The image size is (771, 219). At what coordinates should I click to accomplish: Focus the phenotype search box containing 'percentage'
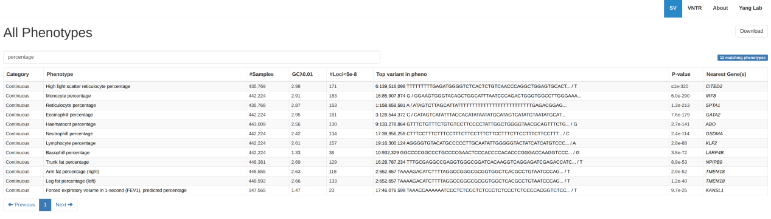coord(192,57)
